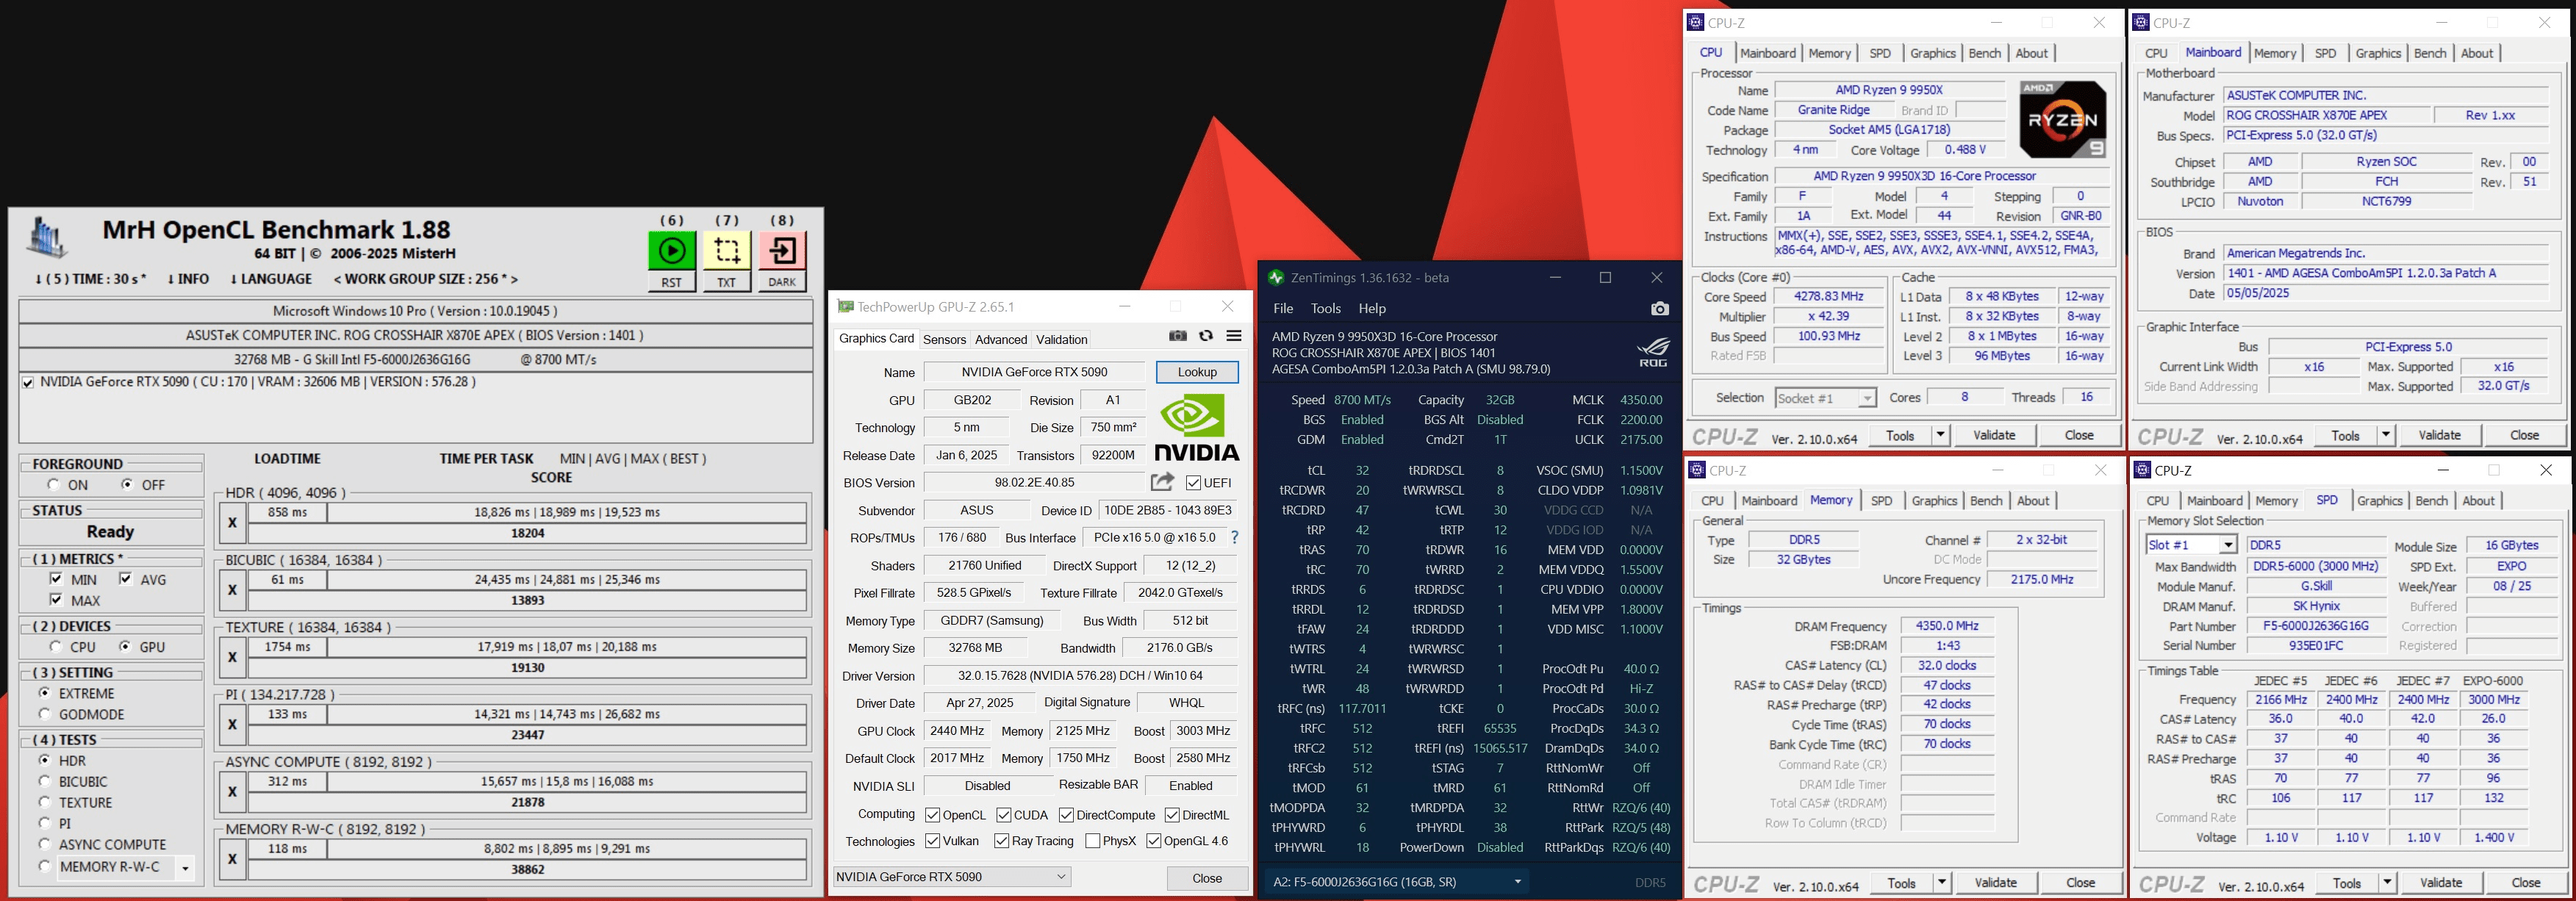Open GPU-Z hamburger menu

click(1234, 336)
